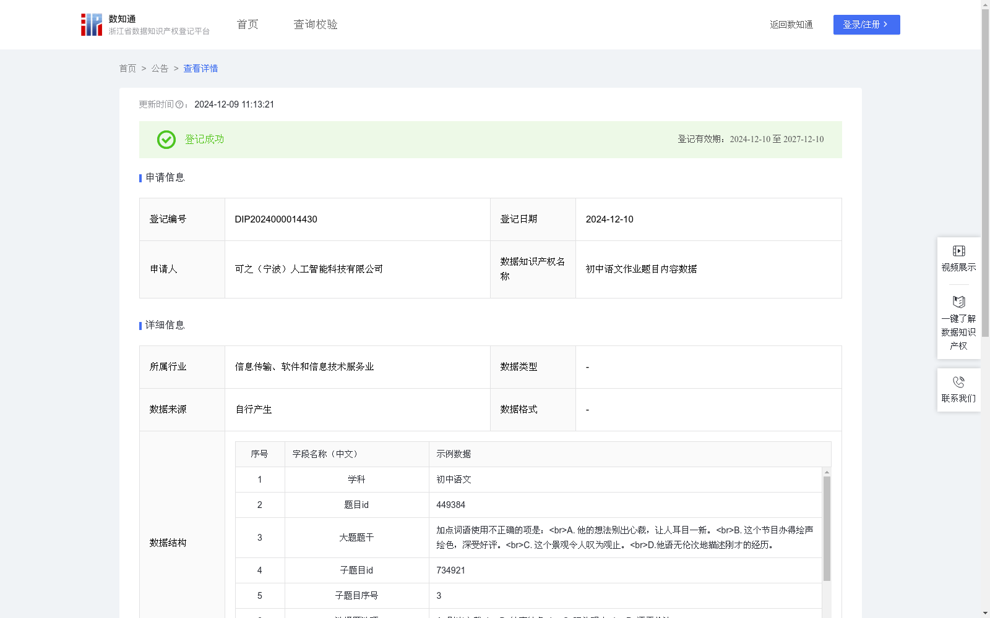Open the 查询校验 nav menu item

pos(316,25)
